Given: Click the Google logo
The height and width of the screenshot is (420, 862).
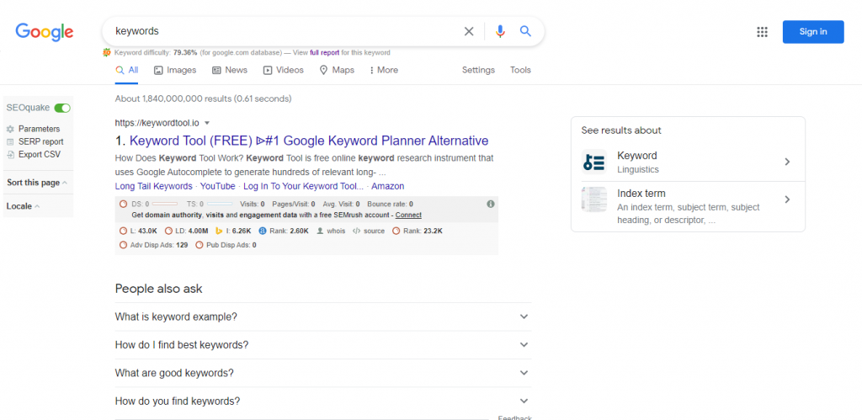Looking at the screenshot, I should tap(45, 31).
